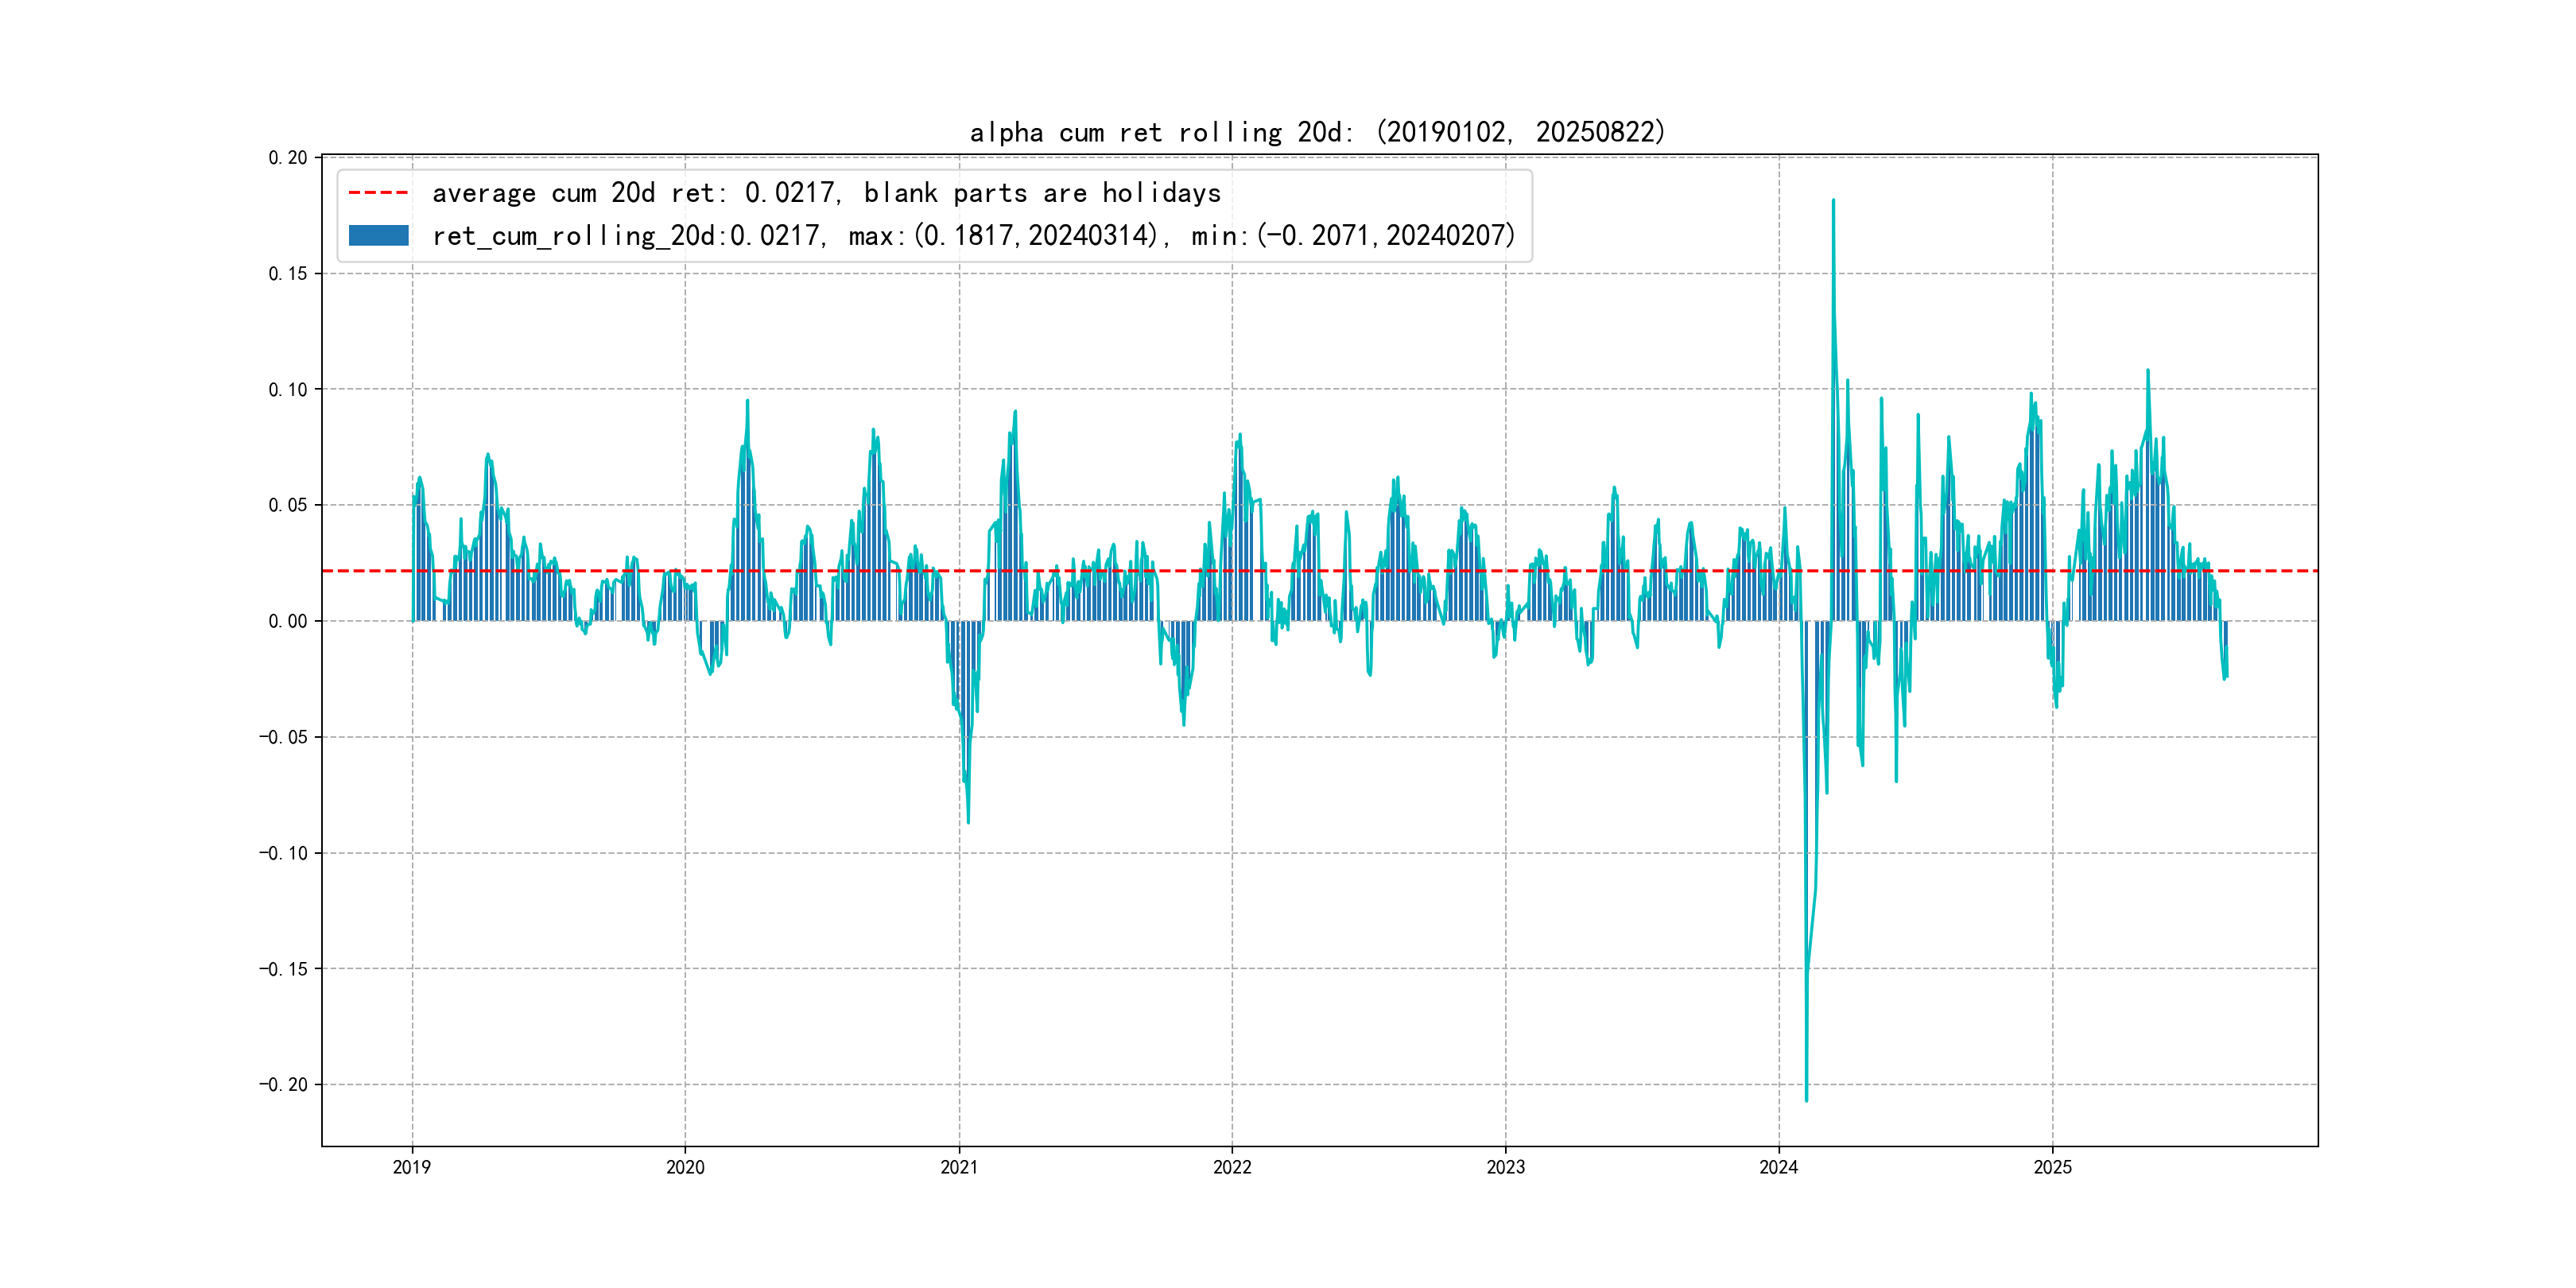
Task: Click the 0.00 y-axis tick label
Action: pyautogui.click(x=288, y=621)
